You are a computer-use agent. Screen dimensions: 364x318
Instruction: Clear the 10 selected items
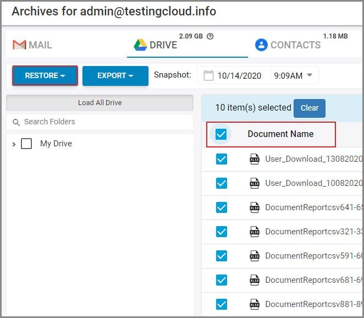click(x=310, y=108)
